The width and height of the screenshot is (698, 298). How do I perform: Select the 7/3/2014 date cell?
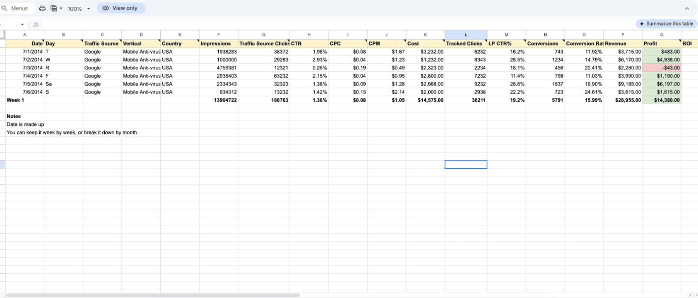25,68
